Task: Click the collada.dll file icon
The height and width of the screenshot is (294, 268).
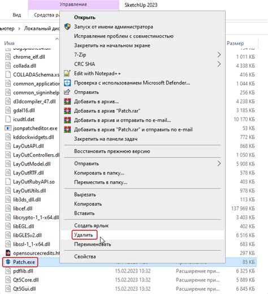Action: tap(8, 66)
